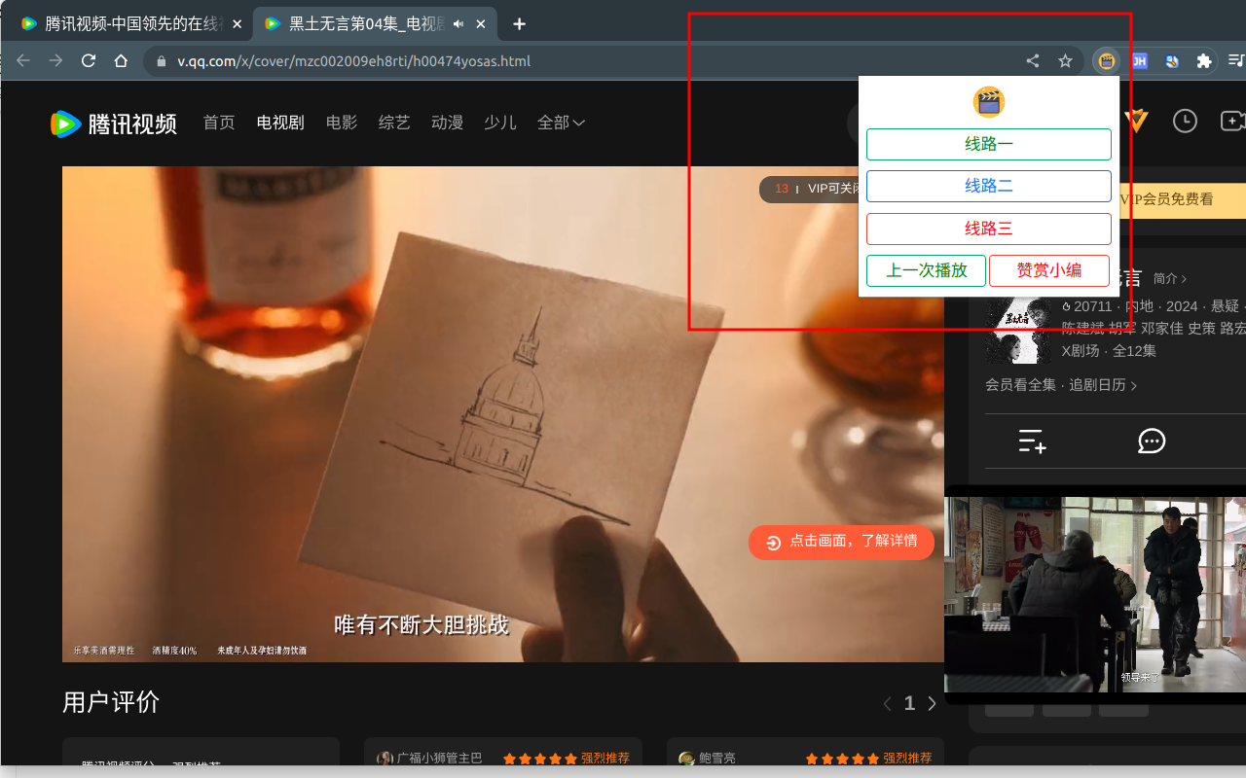The width and height of the screenshot is (1246, 778).
Task: Click the video preview thumbnail
Action: (1094, 593)
